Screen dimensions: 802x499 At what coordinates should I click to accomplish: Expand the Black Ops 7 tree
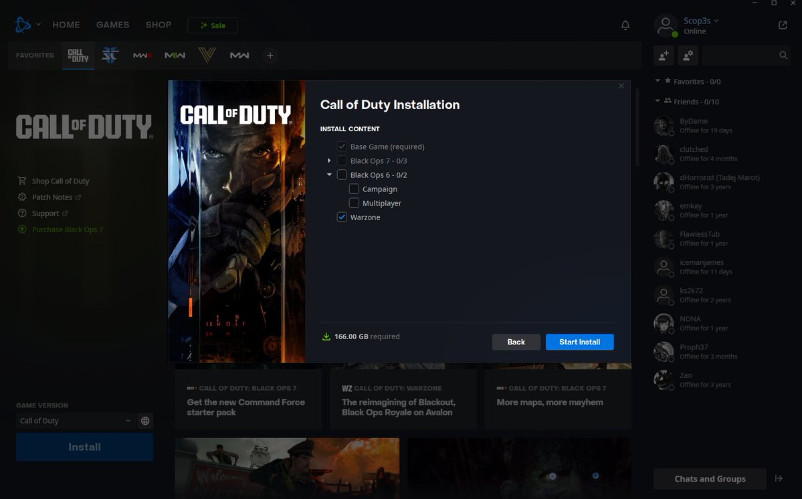pyautogui.click(x=329, y=161)
